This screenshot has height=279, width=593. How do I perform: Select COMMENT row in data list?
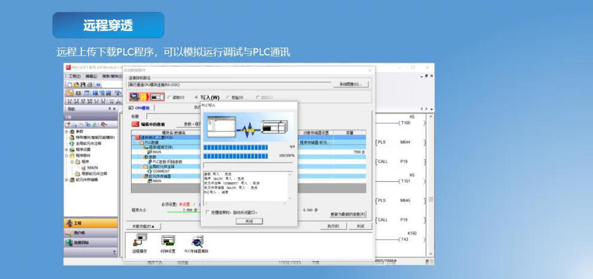tap(161, 171)
